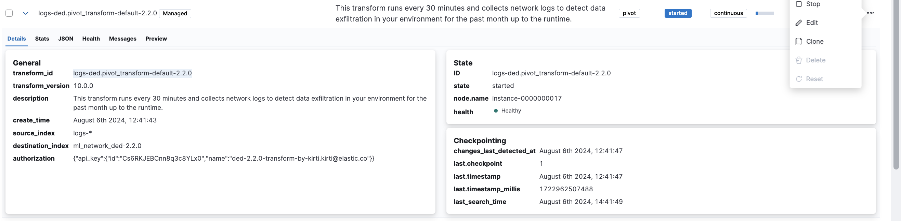The image size is (901, 221).
Task: Choose Edit from the actions menu
Action: click(x=812, y=23)
